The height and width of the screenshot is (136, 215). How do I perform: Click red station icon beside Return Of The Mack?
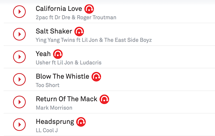click(104, 99)
